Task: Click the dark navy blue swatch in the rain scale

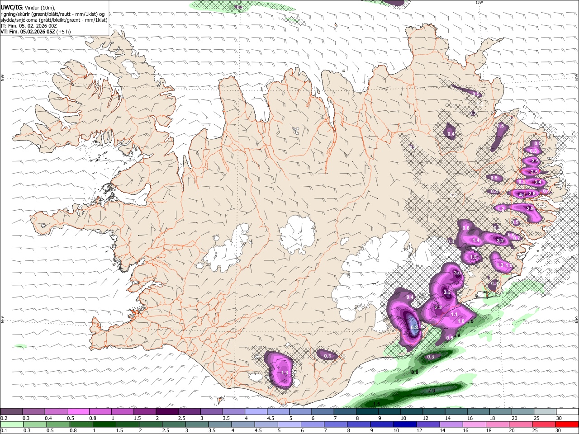Action: 404,424
